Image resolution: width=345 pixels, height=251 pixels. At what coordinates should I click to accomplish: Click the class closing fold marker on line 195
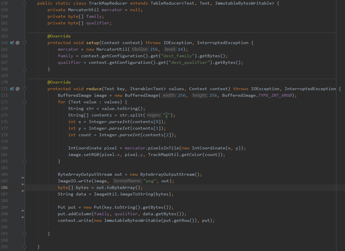pos(25,247)
